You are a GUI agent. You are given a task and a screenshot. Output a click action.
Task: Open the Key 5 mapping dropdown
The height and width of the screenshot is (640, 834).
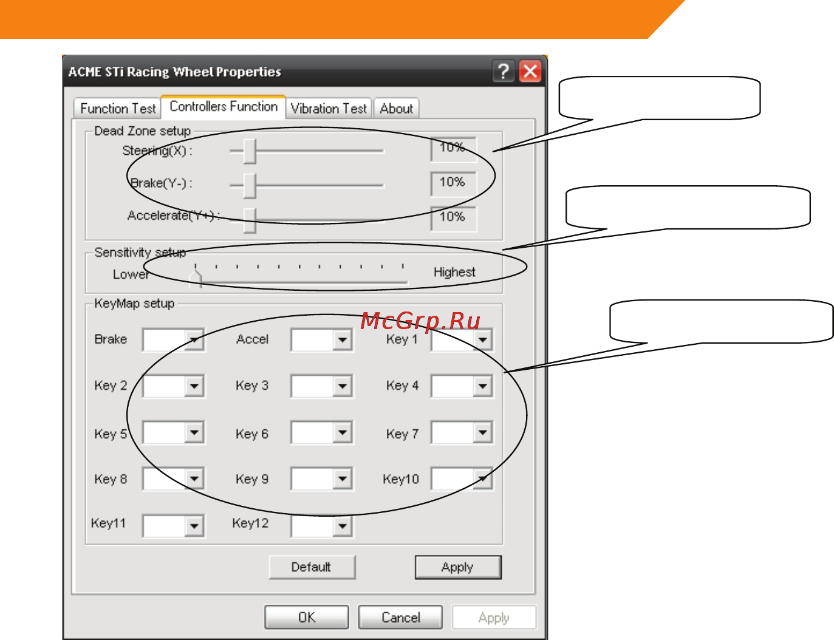click(194, 433)
